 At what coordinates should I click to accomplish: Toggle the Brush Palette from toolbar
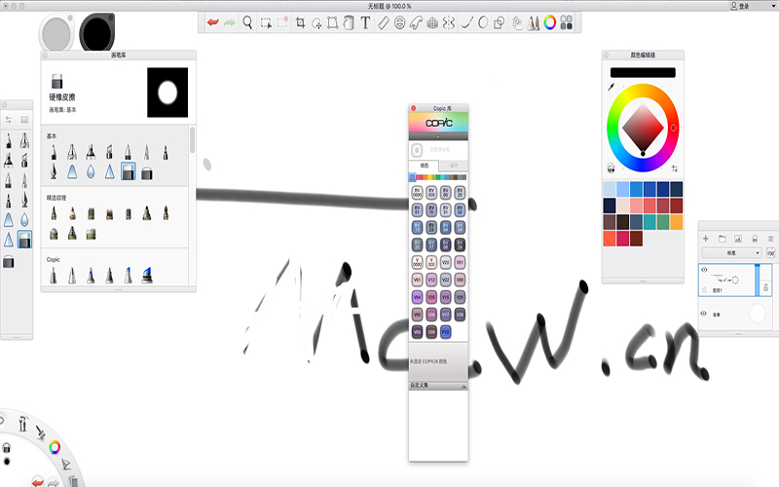tap(534, 22)
